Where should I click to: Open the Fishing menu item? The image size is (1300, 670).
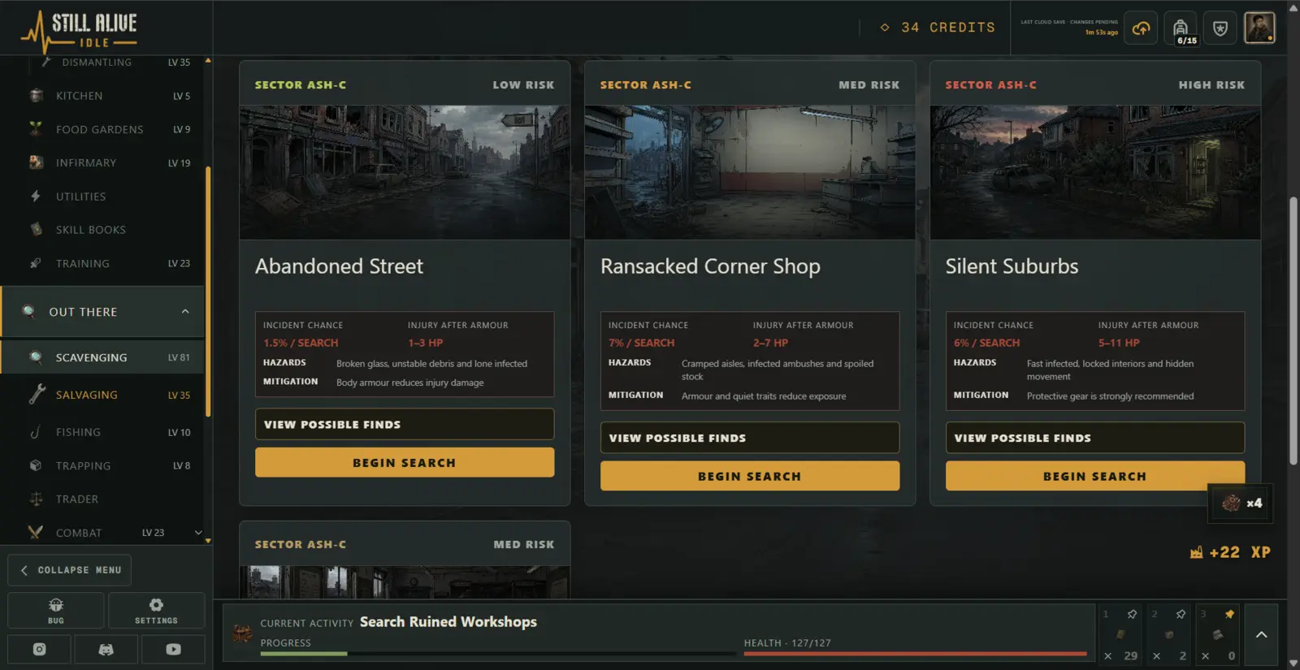[103, 432]
